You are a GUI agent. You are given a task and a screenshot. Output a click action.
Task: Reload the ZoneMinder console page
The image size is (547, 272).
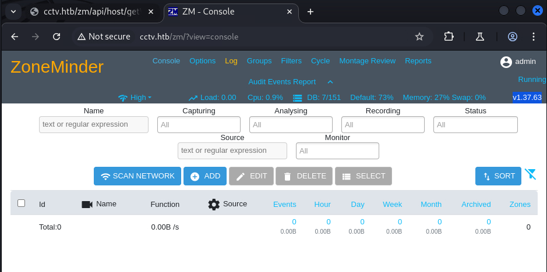point(57,37)
